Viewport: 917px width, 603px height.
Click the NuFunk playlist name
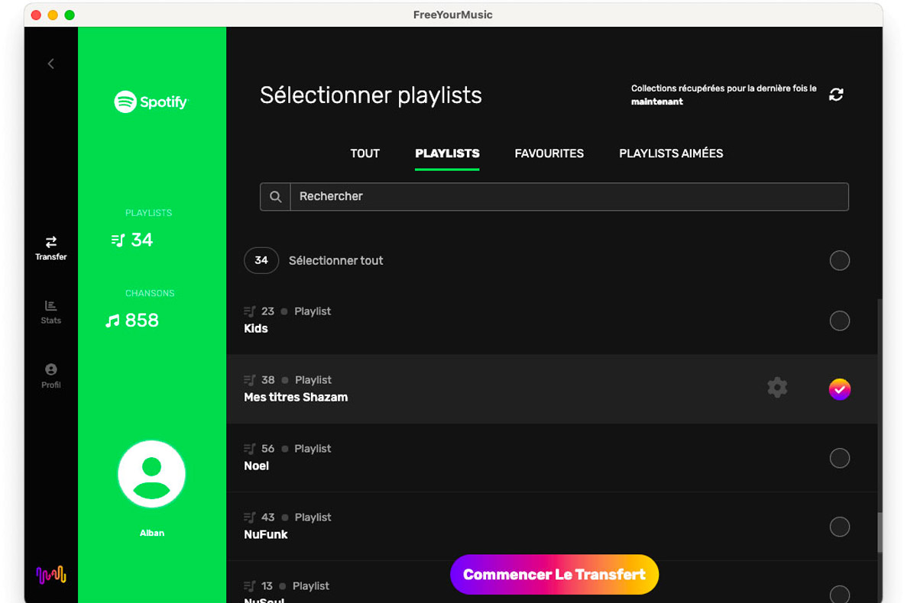coord(266,535)
